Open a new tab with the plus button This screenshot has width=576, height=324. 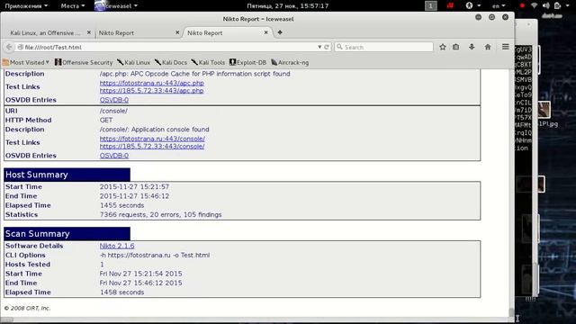280,32
